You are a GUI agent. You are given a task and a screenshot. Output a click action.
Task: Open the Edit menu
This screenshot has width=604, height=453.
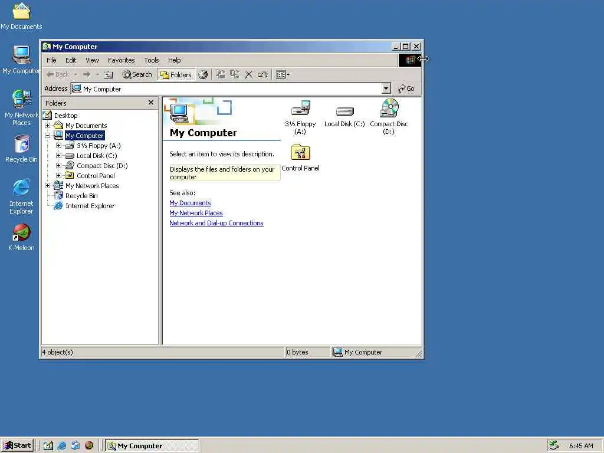pos(71,60)
